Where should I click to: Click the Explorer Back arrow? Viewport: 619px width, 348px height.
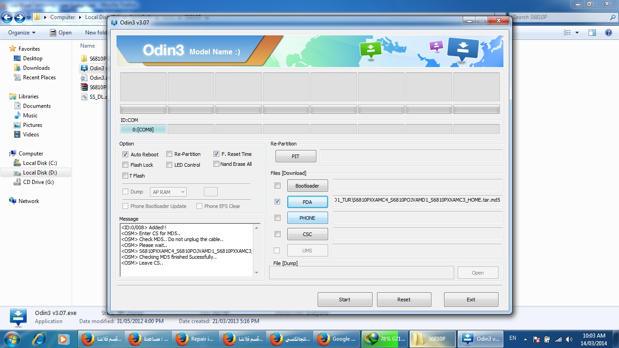7,18
